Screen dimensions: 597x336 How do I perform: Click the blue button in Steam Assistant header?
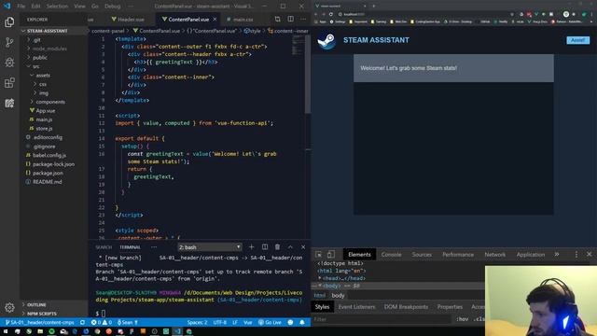click(x=578, y=40)
